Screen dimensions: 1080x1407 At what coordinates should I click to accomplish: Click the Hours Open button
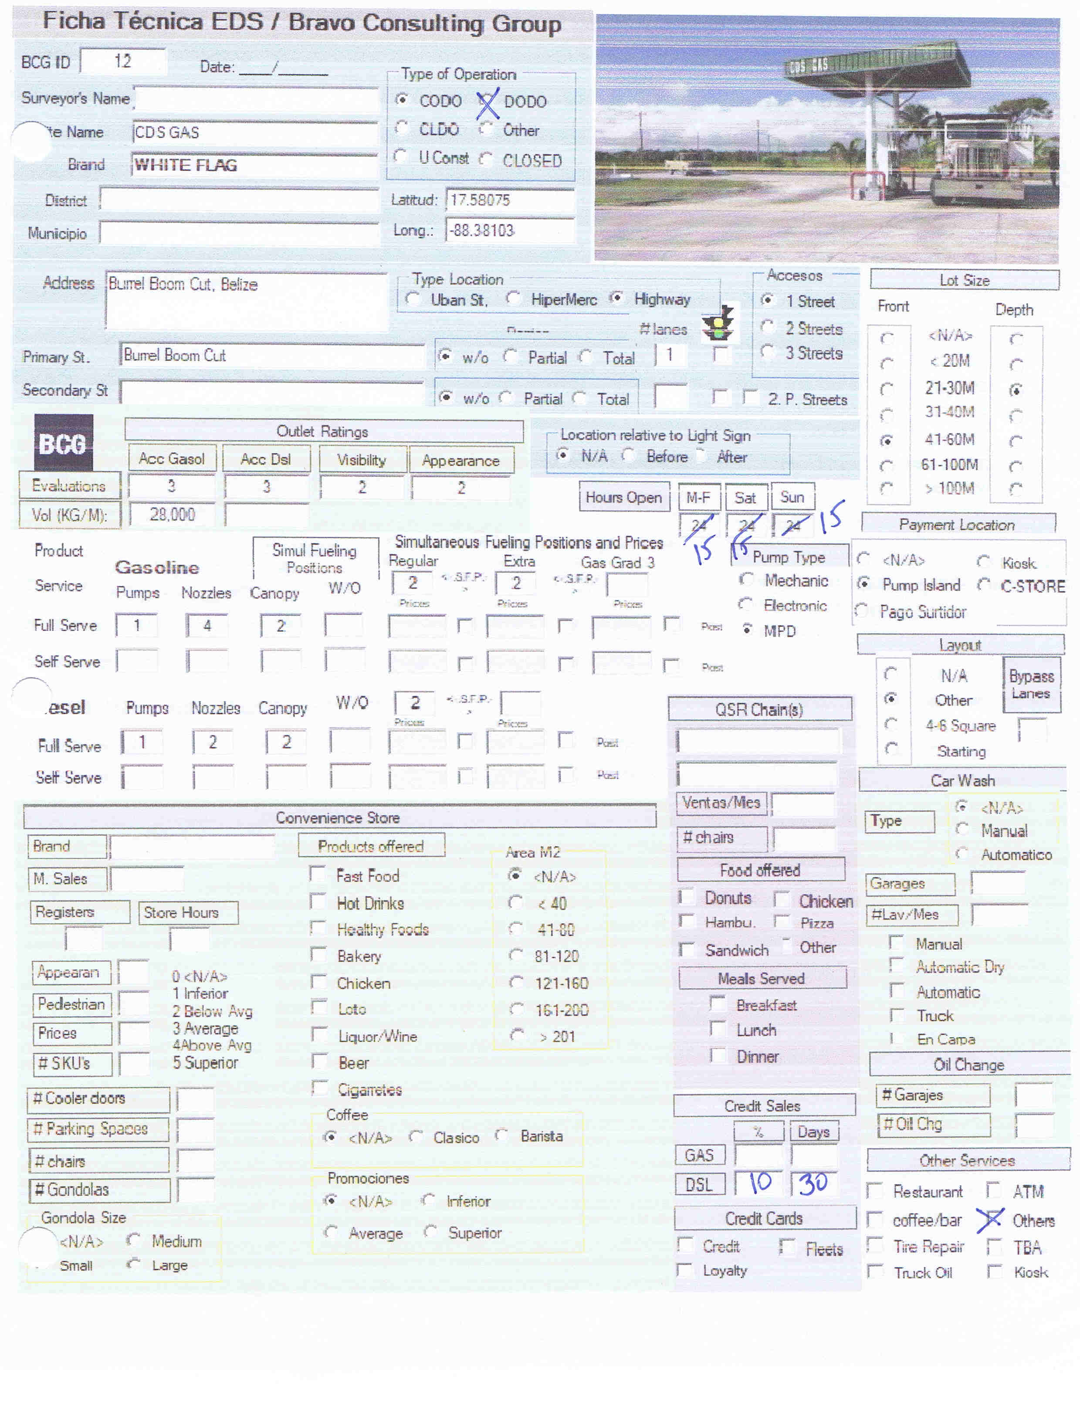(x=623, y=497)
